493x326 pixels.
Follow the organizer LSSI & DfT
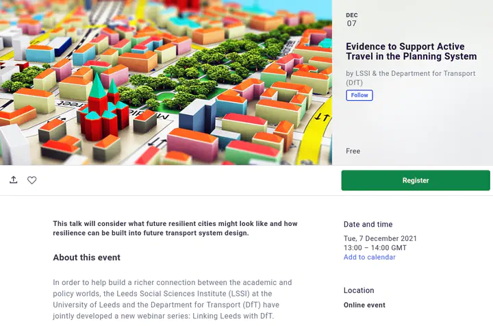point(359,95)
